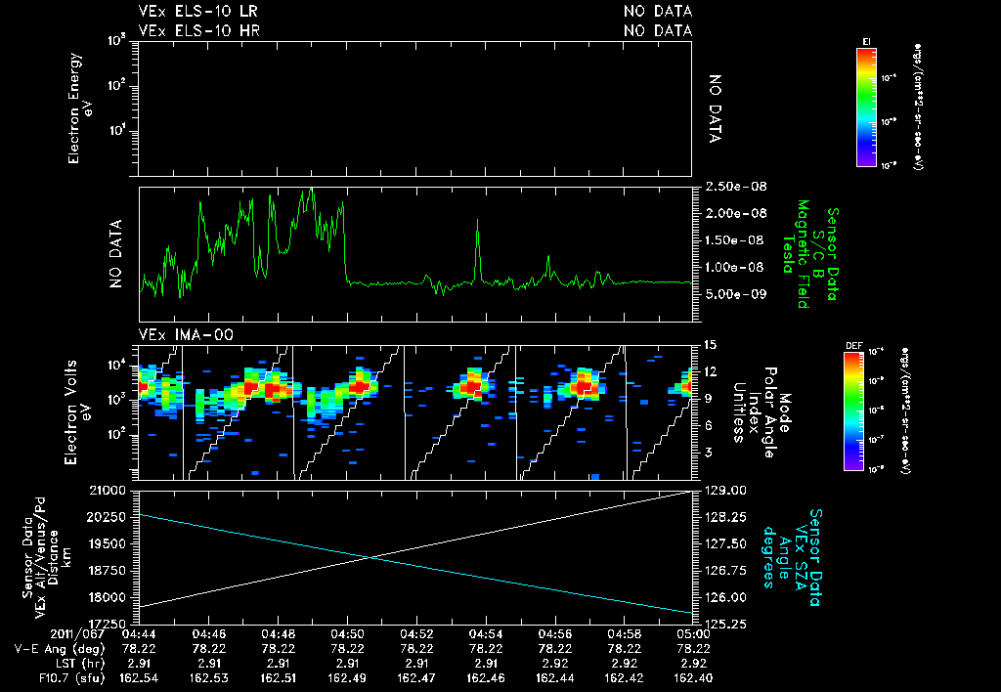Click the '1.50e-08' magnetic field tick

coord(736,240)
